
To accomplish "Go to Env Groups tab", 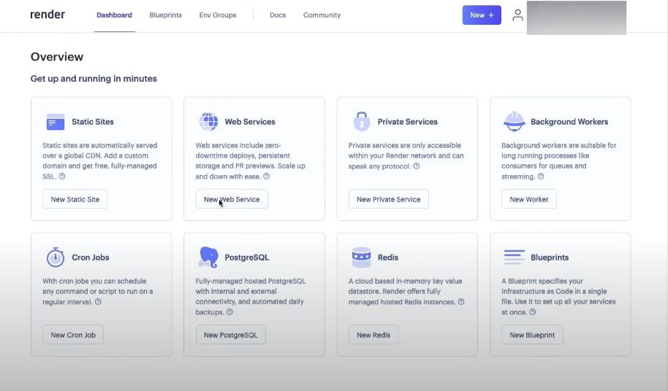I will click(x=218, y=15).
